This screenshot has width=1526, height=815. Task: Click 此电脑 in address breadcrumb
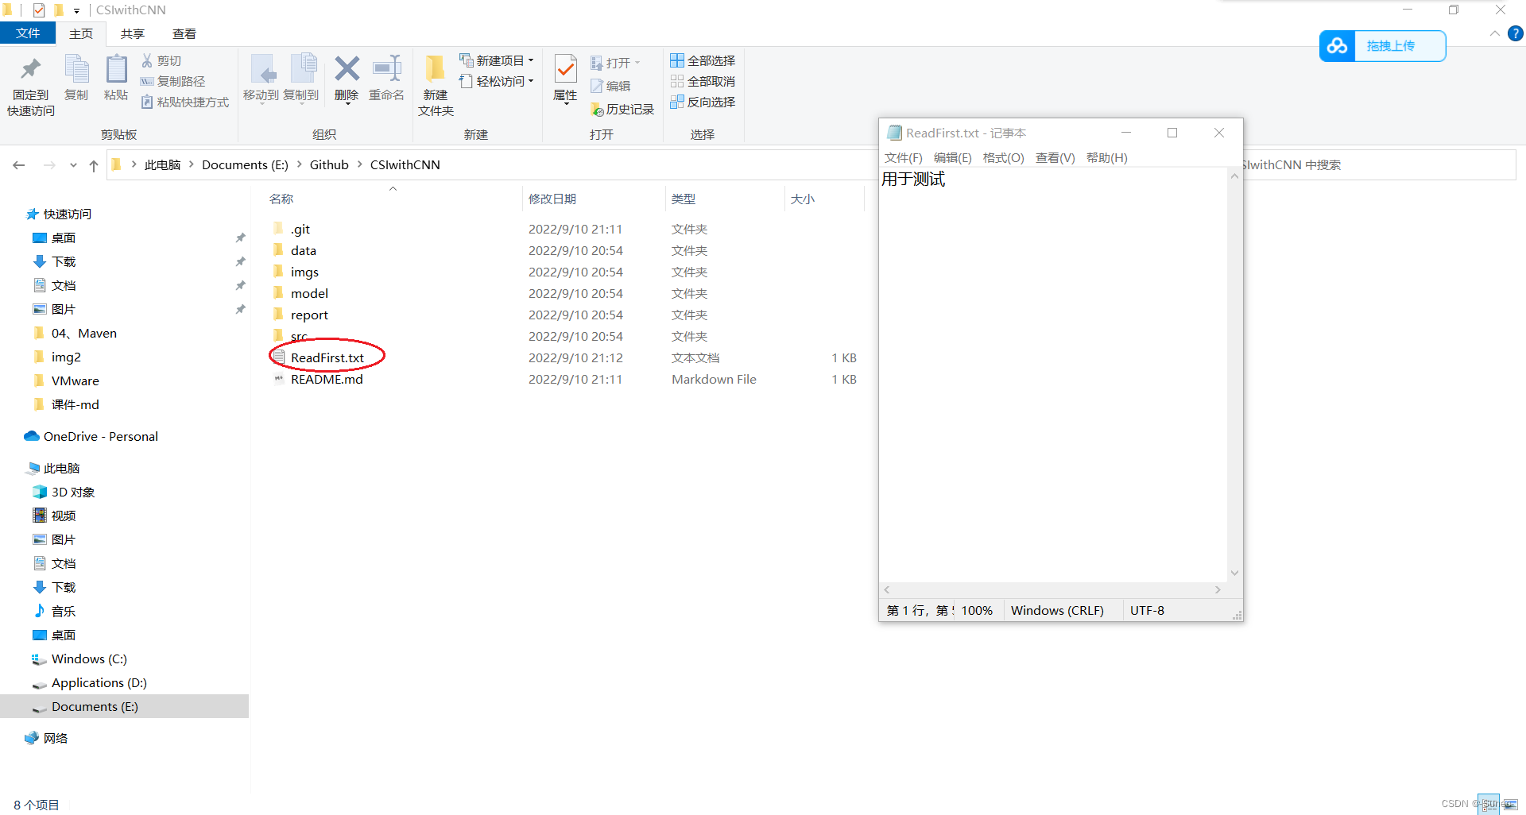click(x=163, y=164)
